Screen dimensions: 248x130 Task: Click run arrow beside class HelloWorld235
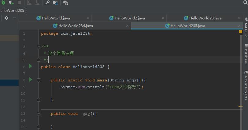30,66
